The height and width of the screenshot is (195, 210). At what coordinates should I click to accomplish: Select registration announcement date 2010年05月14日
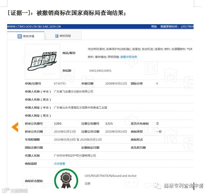(116, 131)
